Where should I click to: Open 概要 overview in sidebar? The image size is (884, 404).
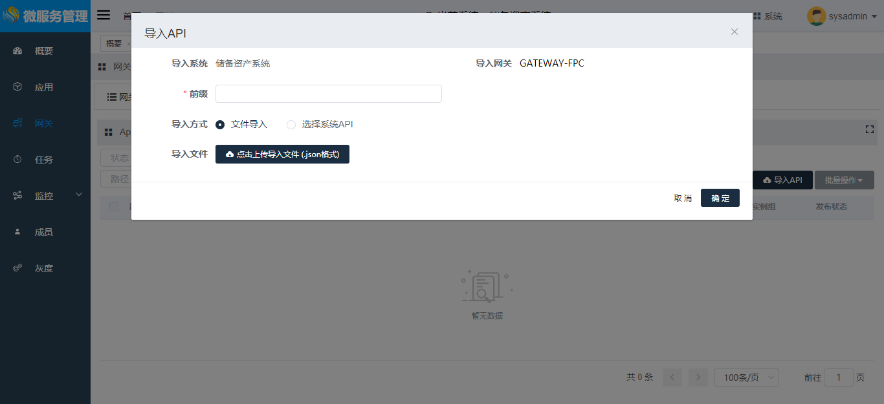coord(43,51)
